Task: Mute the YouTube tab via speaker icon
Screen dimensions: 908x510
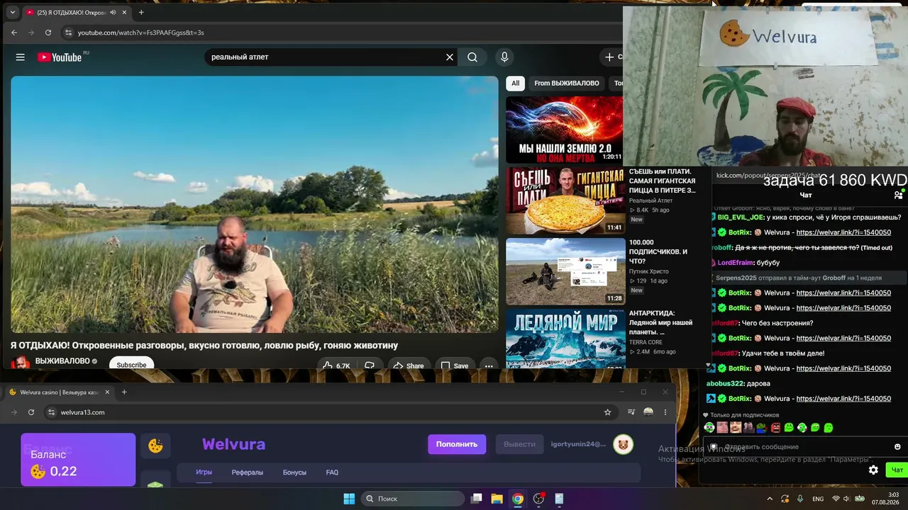Action: (113, 12)
